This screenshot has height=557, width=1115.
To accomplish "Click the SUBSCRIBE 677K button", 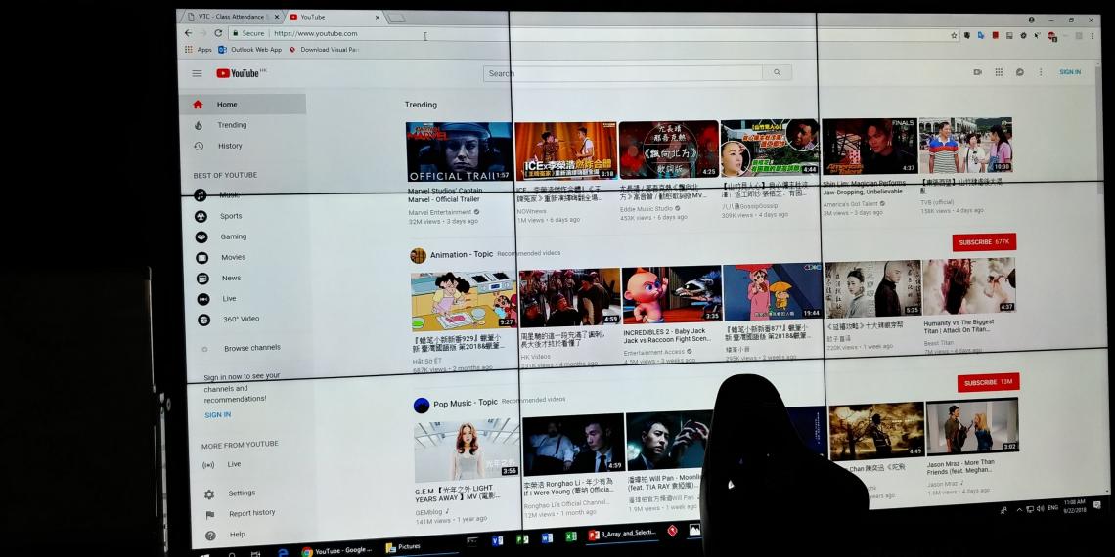I will [x=984, y=242].
